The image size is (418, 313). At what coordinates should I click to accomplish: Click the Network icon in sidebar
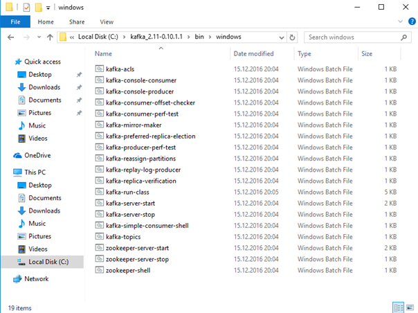(17, 279)
